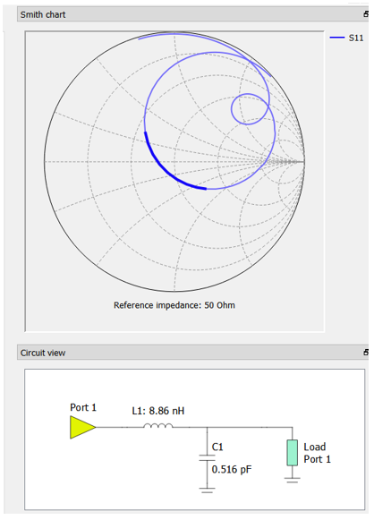Viewport: 374px width, 520px height.
Task: Click the Circuit view panel float icon
Action: (x=366, y=353)
